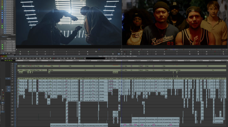Click the green reverse-play button under the source monitor
Screen dimensions: 228x127
[x=28, y=52]
